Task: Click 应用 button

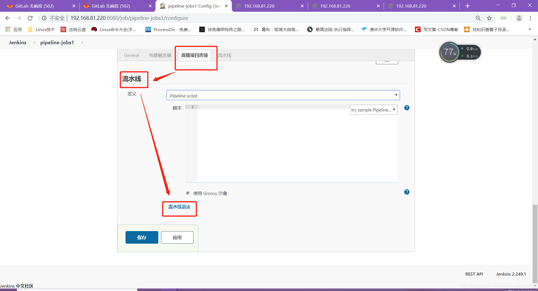Action: point(177,238)
